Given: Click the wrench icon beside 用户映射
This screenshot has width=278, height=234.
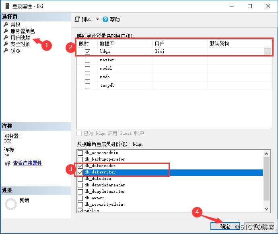Looking at the screenshot, I should pyautogui.click(x=6, y=38).
